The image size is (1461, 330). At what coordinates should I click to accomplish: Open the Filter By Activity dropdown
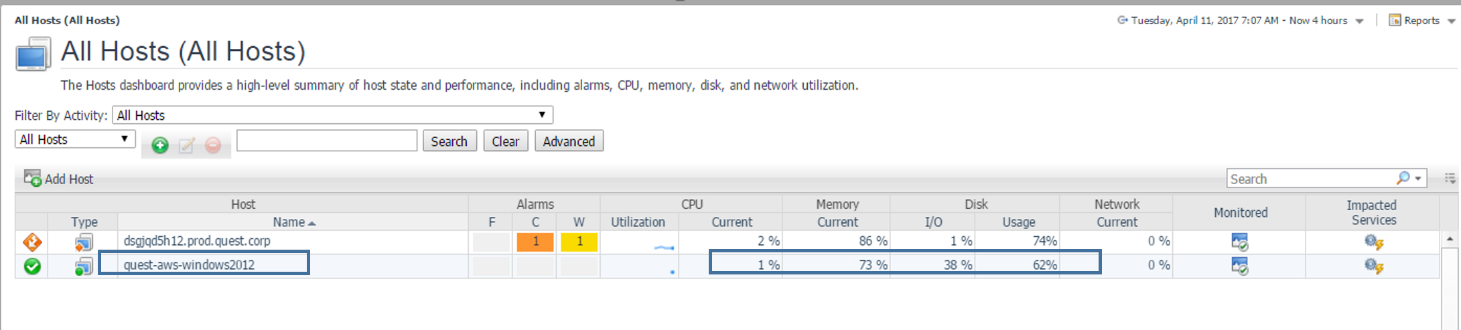pyautogui.click(x=332, y=115)
